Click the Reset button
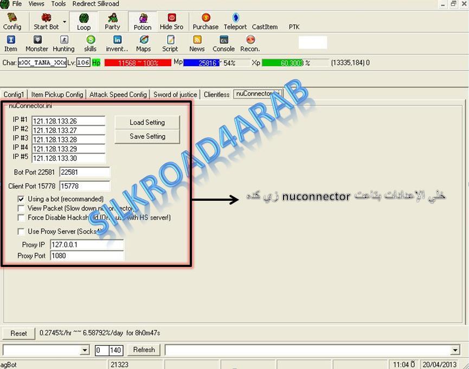Viewport: 469px width, 369px height. [x=18, y=333]
